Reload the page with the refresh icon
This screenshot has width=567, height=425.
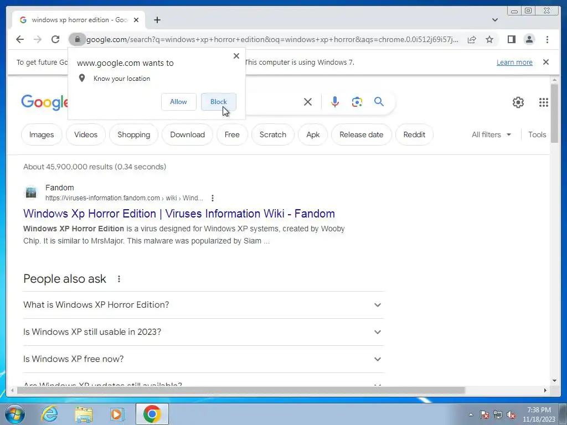point(55,39)
